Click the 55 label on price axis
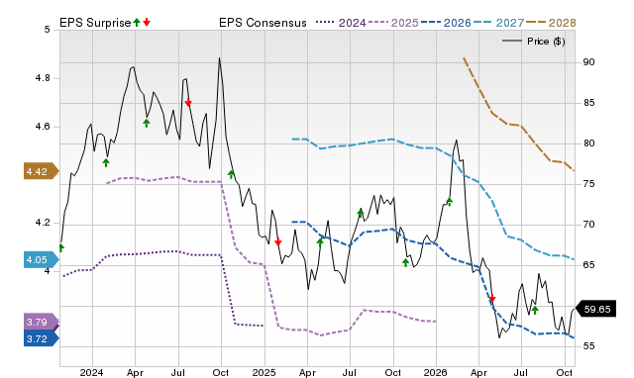This screenshot has width=634, height=378. pos(588,346)
